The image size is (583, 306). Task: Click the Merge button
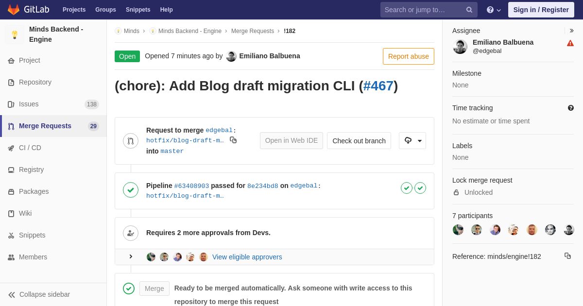pos(154,289)
